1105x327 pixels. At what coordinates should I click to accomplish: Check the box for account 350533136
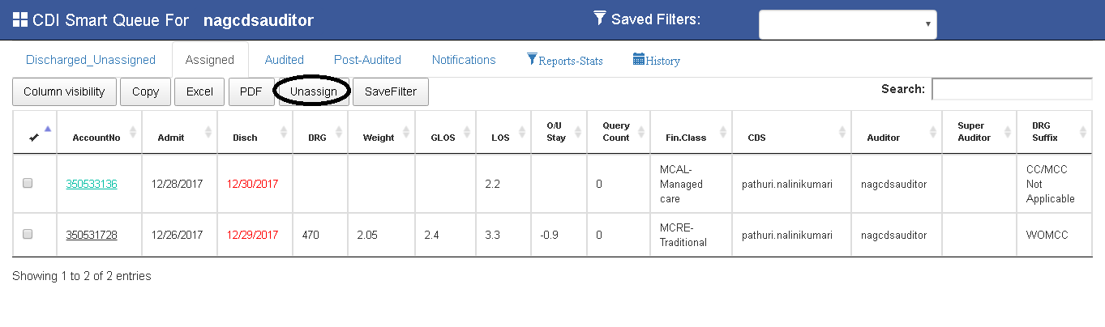pyautogui.click(x=28, y=184)
